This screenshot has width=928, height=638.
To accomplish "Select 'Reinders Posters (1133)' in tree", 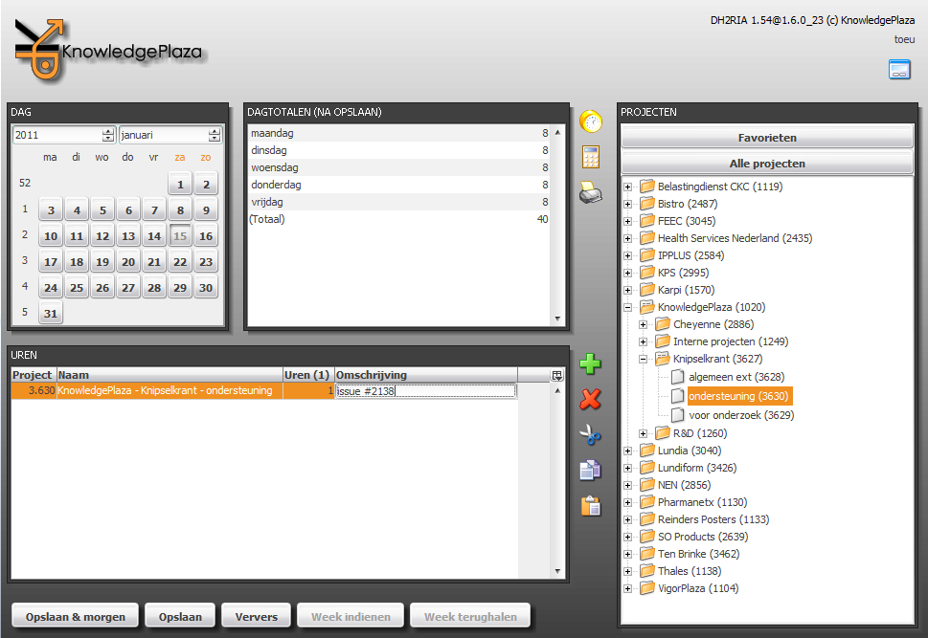I will [713, 519].
